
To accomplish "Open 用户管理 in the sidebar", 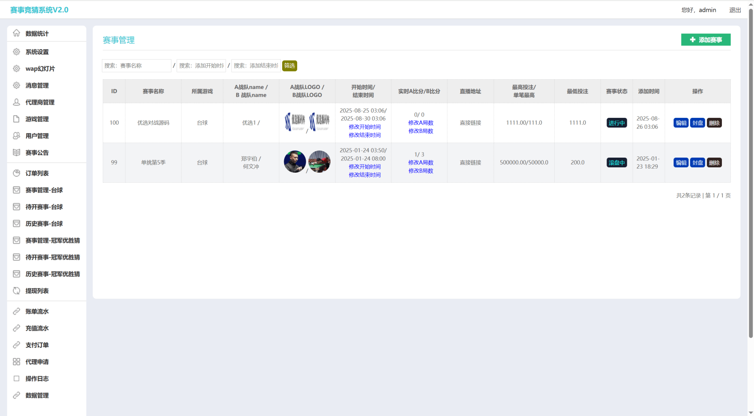I will tap(37, 136).
